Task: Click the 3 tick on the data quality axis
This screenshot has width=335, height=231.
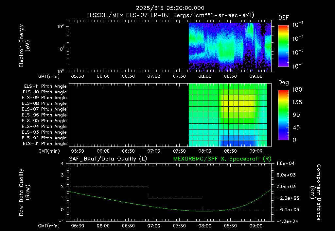Action: click(62, 175)
